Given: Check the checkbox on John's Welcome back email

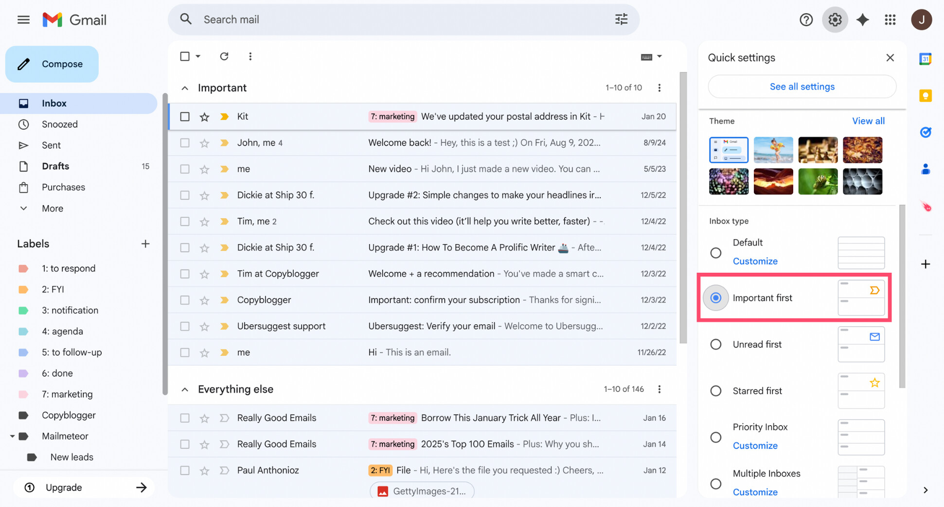Looking at the screenshot, I should click(185, 142).
